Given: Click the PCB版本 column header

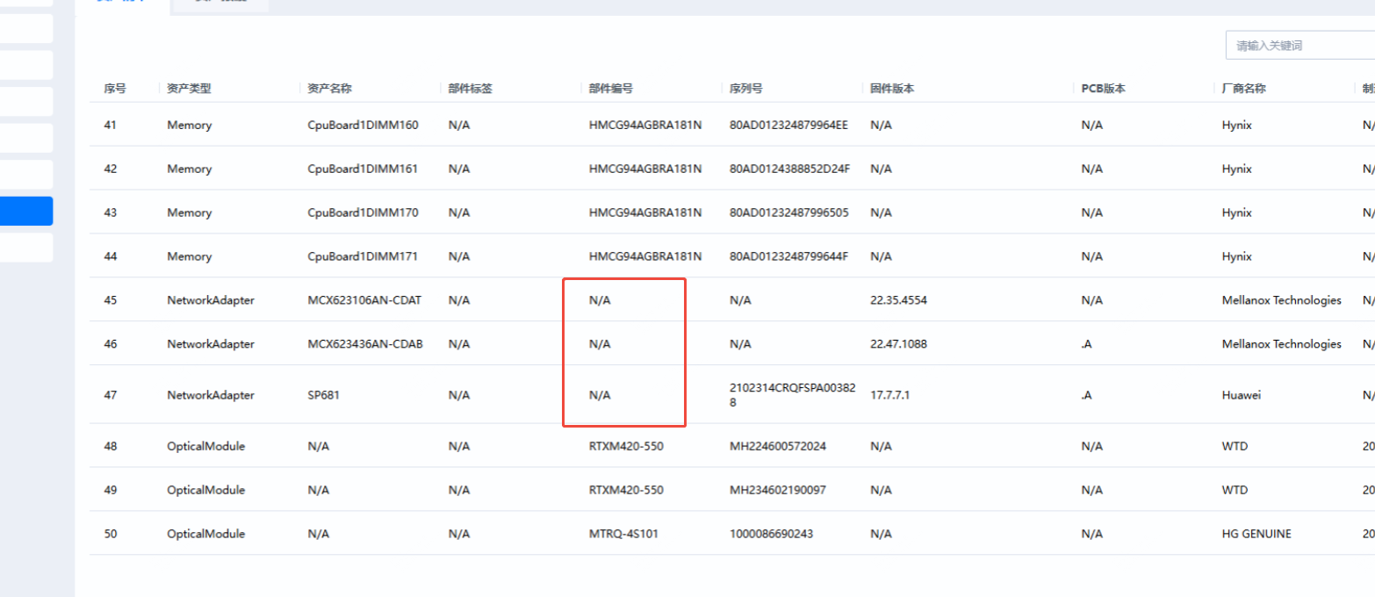Looking at the screenshot, I should click(x=1104, y=89).
